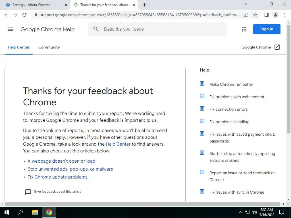Click the scroll down arrow

288,200
